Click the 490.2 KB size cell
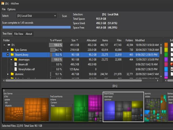 [75, 64]
